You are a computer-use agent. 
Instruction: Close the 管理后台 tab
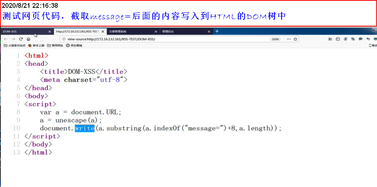click(x=209, y=32)
